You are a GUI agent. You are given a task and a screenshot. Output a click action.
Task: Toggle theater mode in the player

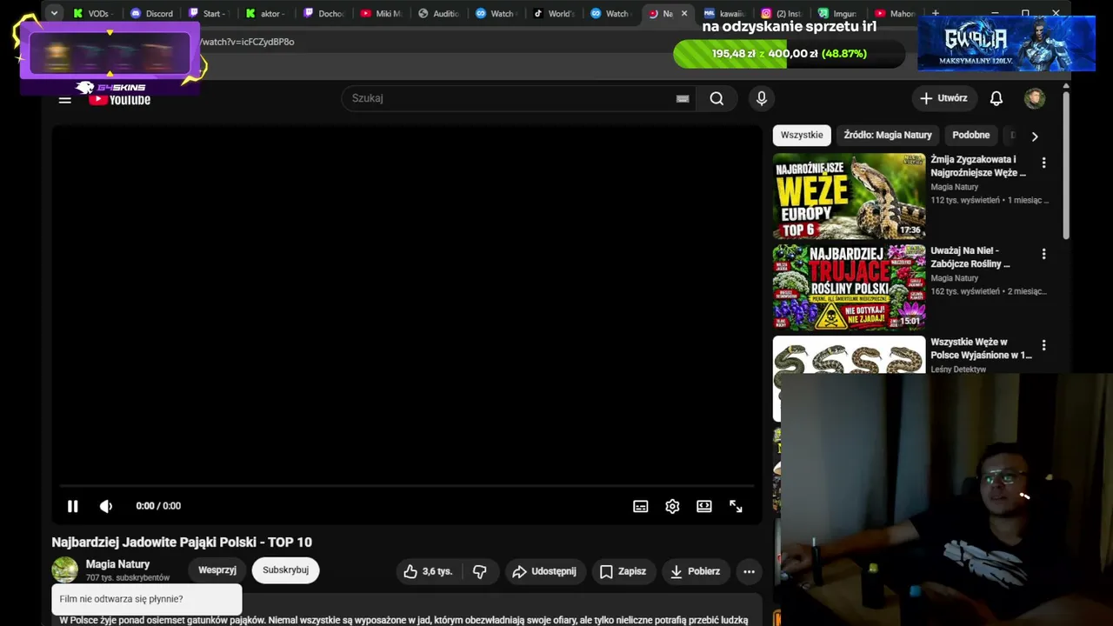[704, 506]
